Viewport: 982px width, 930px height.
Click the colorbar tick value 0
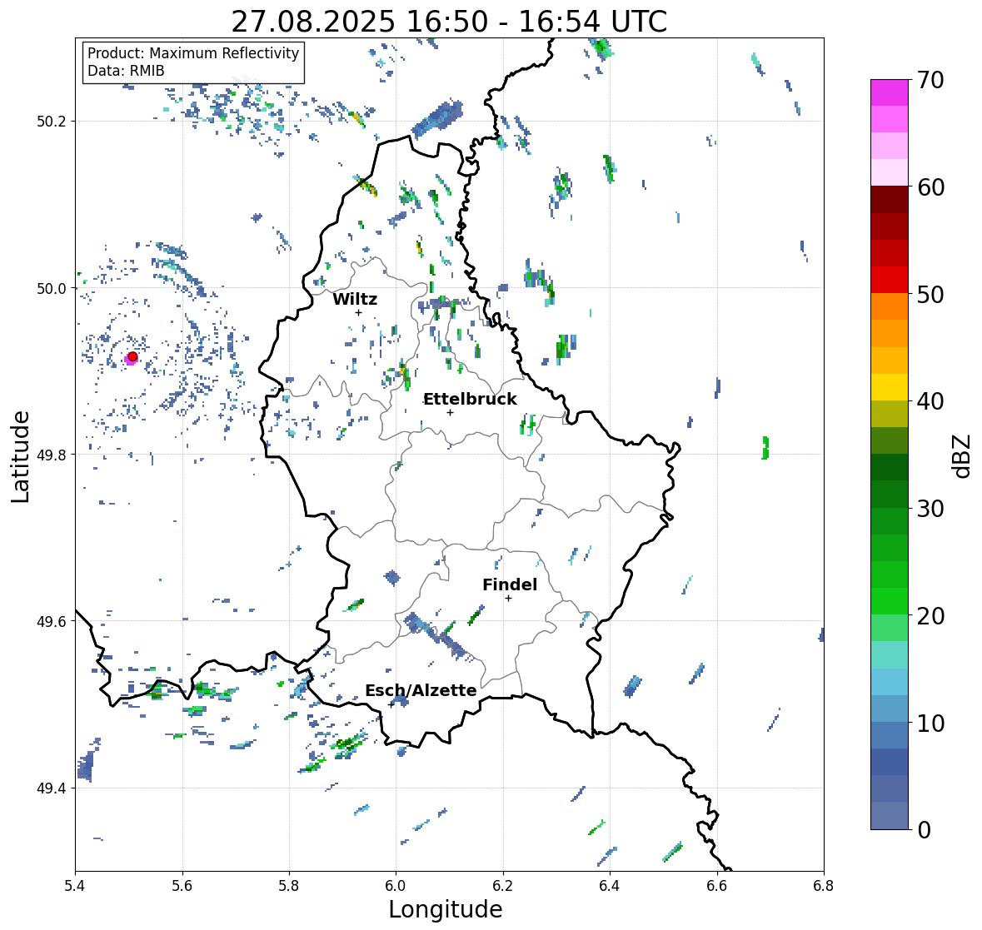click(x=924, y=830)
